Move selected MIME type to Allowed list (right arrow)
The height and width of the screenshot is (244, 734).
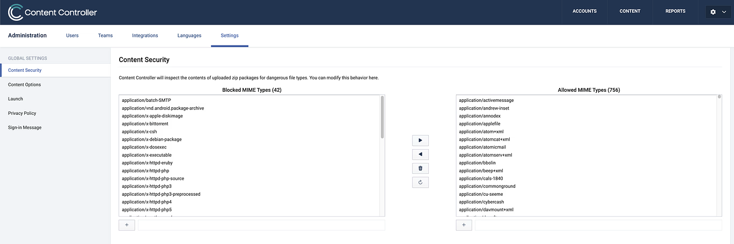coord(420,141)
